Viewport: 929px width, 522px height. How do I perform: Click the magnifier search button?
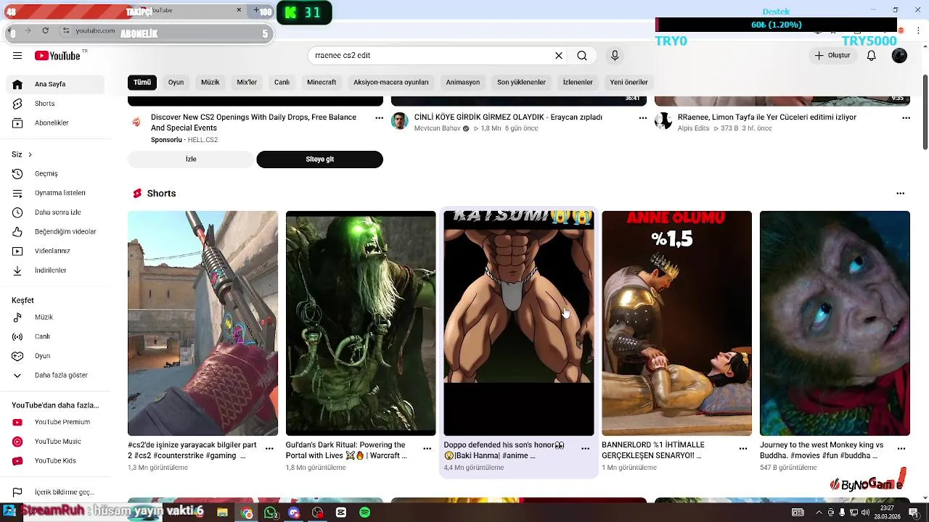point(582,56)
